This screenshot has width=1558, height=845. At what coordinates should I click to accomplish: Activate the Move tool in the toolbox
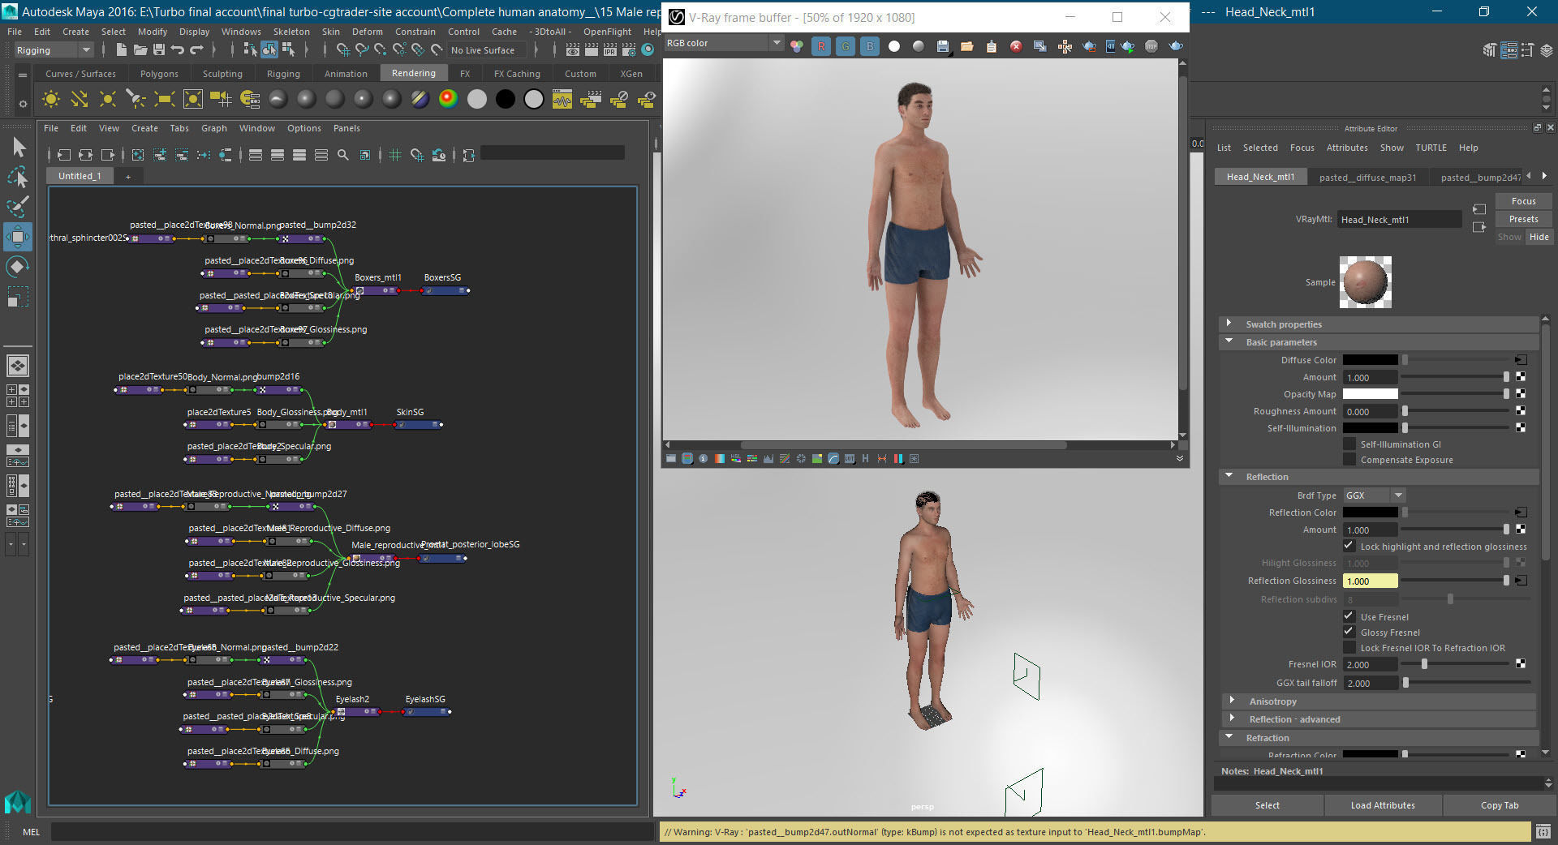18,236
